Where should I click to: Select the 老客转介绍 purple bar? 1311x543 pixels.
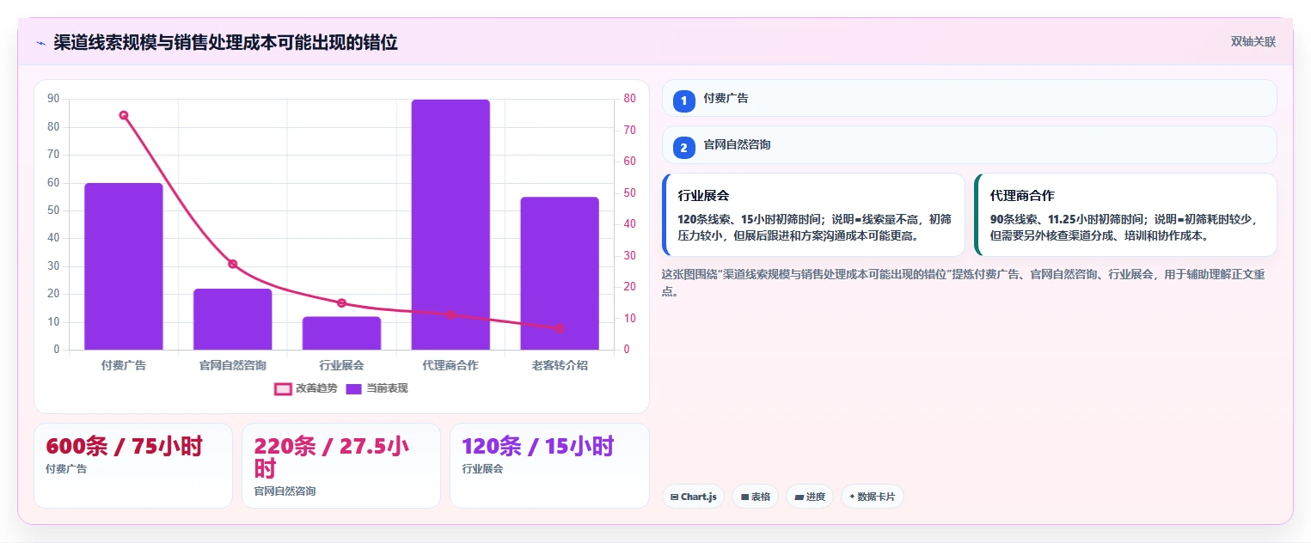(560, 273)
